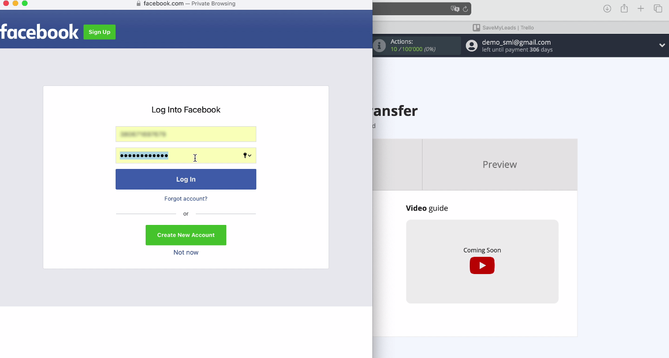The width and height of the screenshot is (669, 358).
Task: Click the Facebook logo
Action: (39, 32)
